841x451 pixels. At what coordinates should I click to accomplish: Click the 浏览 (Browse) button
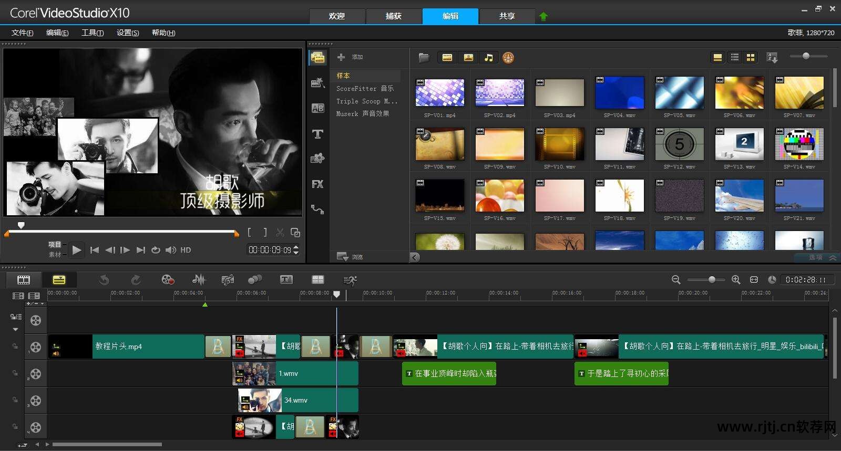tap(351, 257)
